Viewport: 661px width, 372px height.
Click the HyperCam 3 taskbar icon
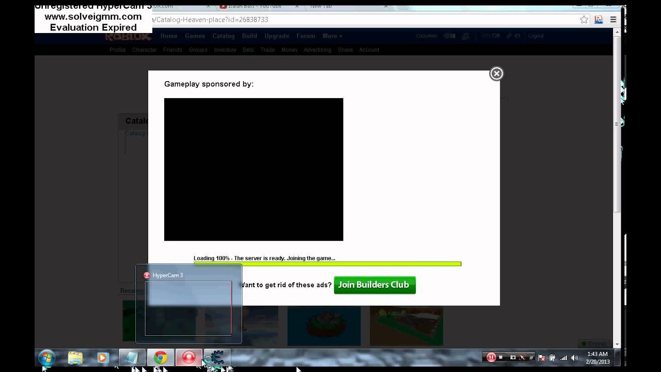(188, 358)
